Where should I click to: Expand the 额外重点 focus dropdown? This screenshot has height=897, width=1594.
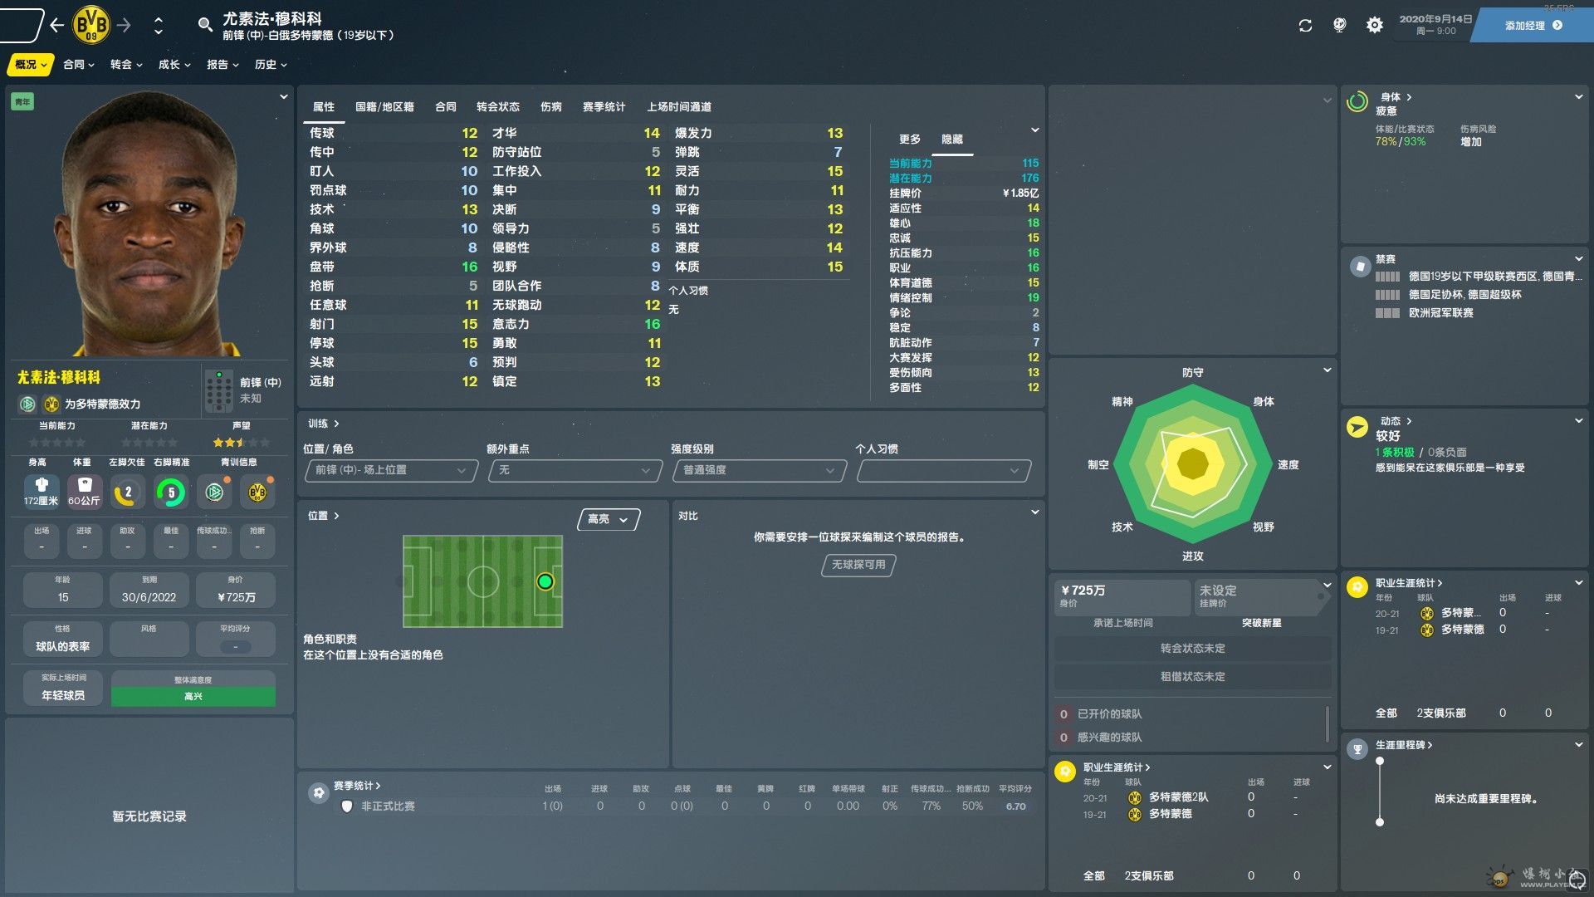575,470
